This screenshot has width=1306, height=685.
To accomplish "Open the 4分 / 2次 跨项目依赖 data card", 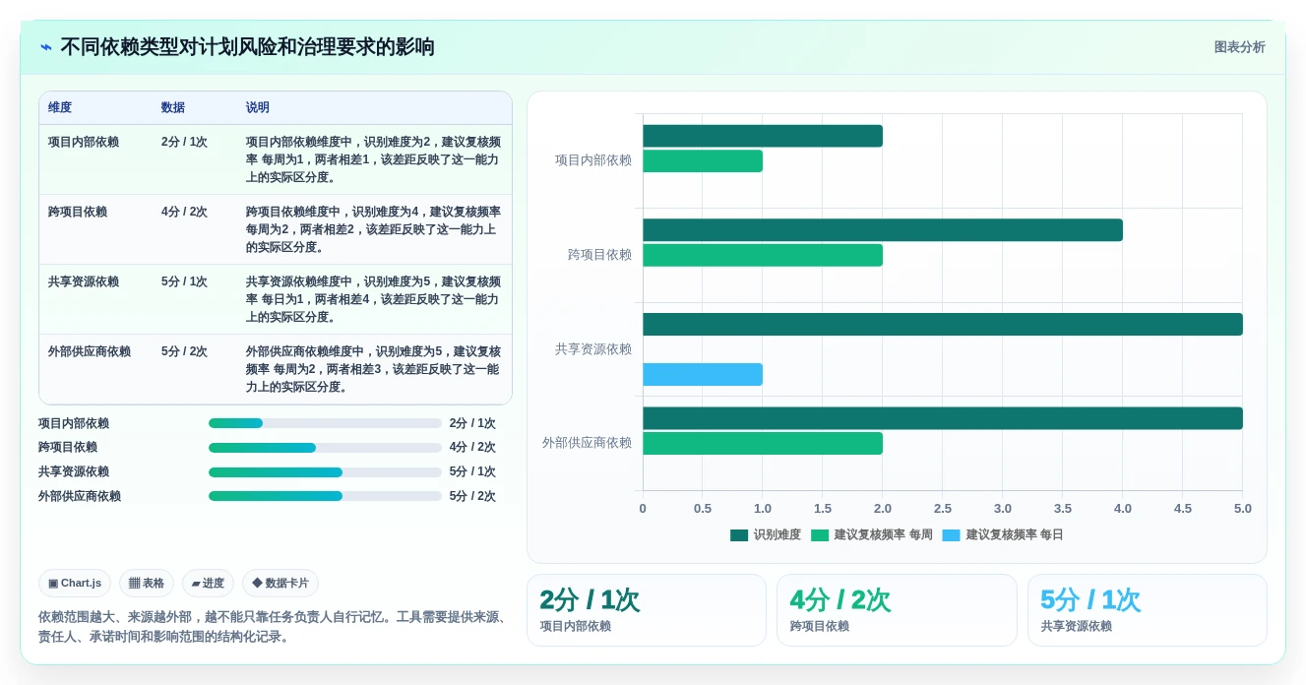I will (897, 610).
